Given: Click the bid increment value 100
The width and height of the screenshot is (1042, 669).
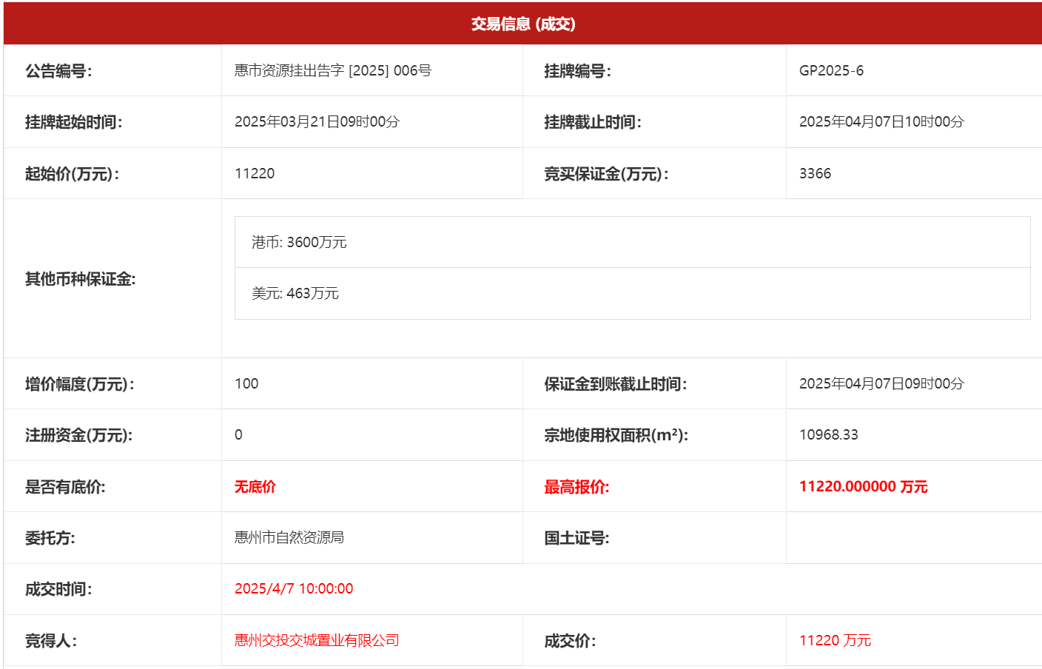Looking at the screenshot, I should coord(246,383).
